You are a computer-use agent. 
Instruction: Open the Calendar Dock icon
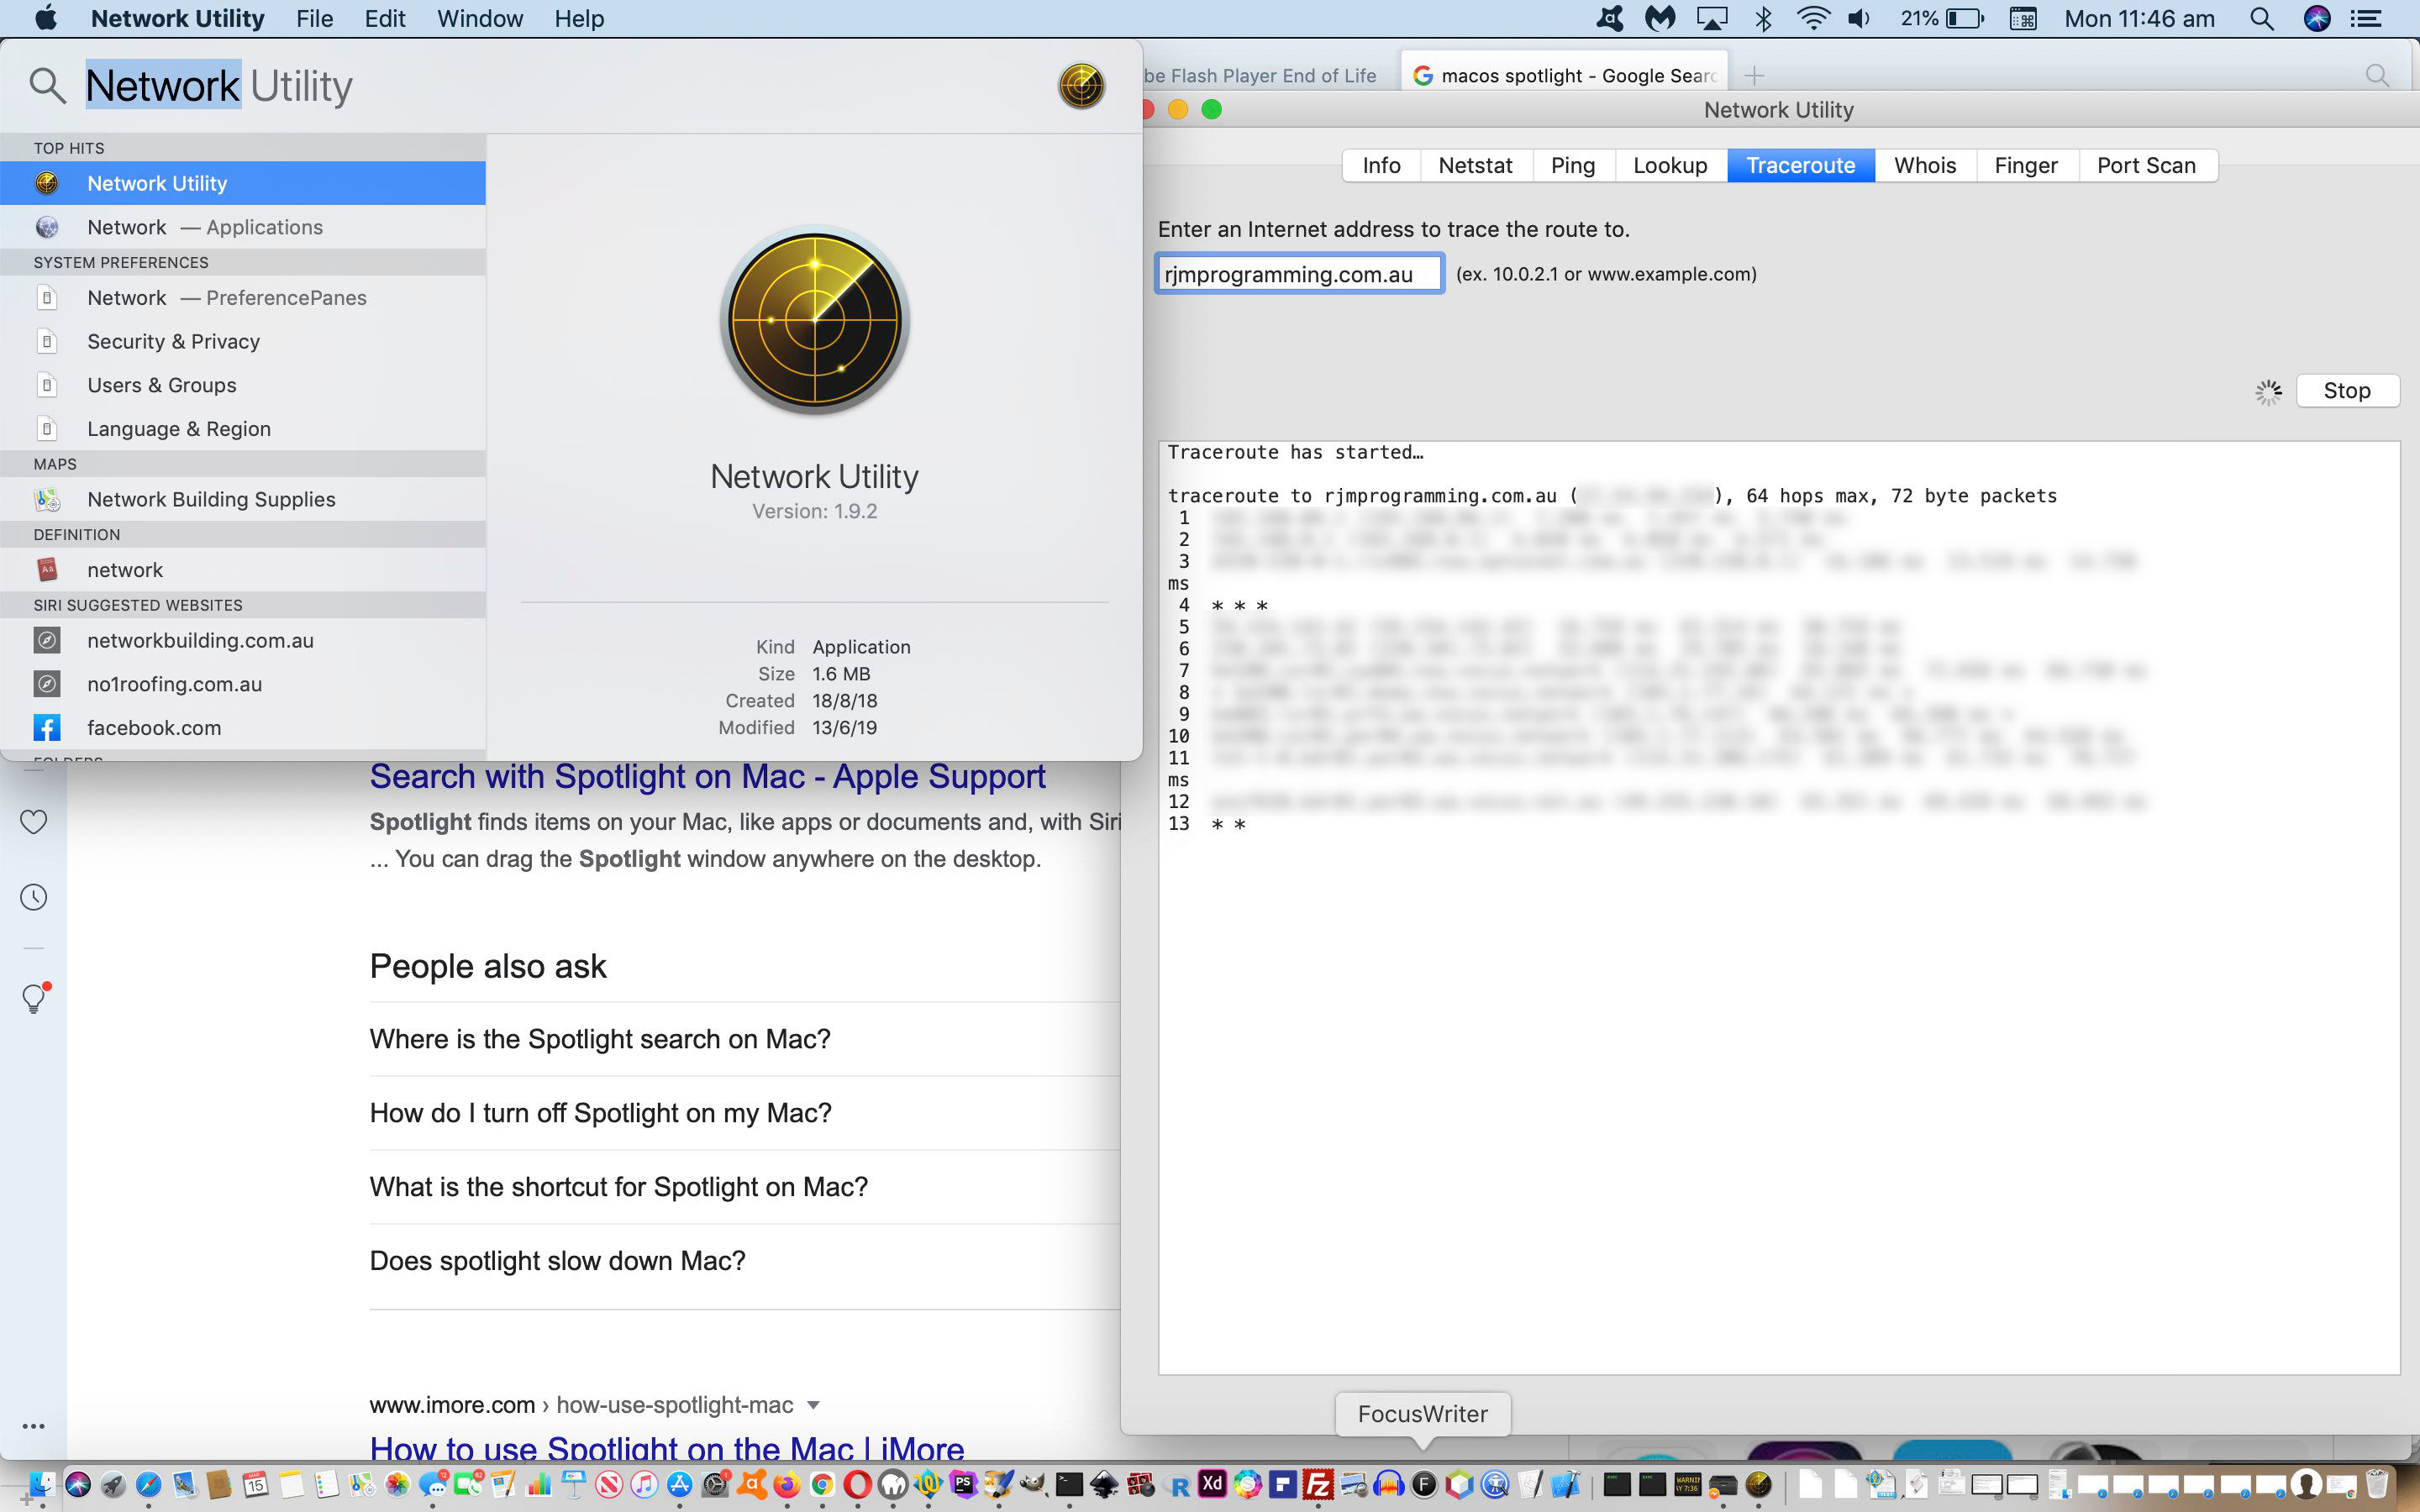point(255,1484)
